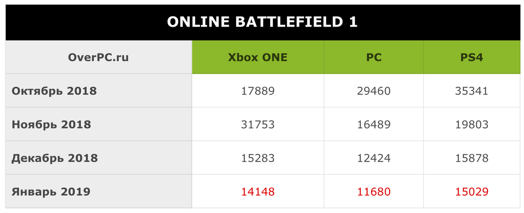The image size is (524, 213).
Task: Click red PC value 11680
Action: 373,192
